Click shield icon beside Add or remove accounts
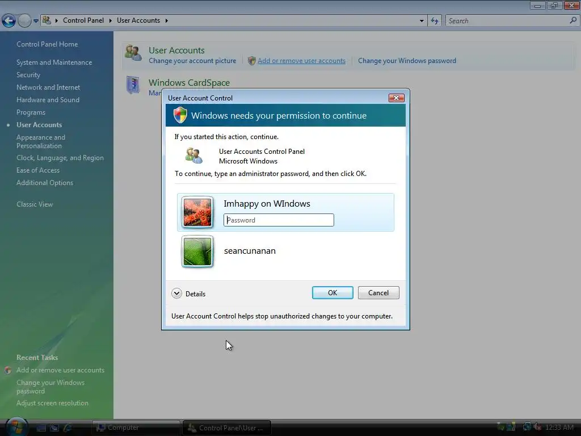 [x=251, y=61]
